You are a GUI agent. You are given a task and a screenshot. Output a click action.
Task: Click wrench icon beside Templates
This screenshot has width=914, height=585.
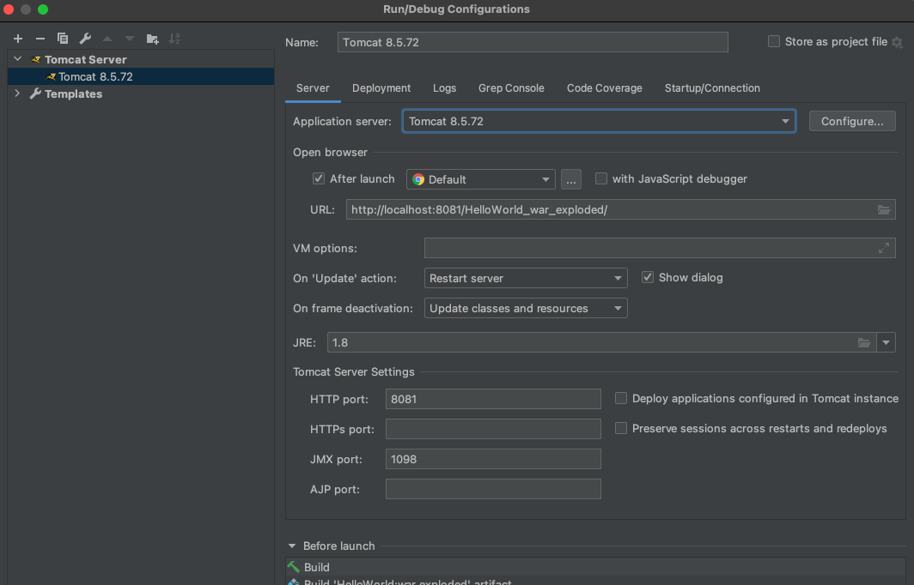[x=35, y=93]
